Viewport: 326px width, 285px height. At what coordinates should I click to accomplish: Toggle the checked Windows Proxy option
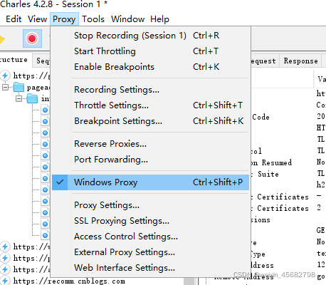pos(150,182)
